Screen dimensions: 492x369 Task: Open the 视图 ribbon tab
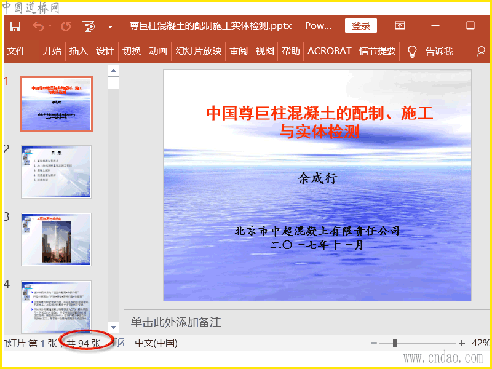tap(265, 51)
